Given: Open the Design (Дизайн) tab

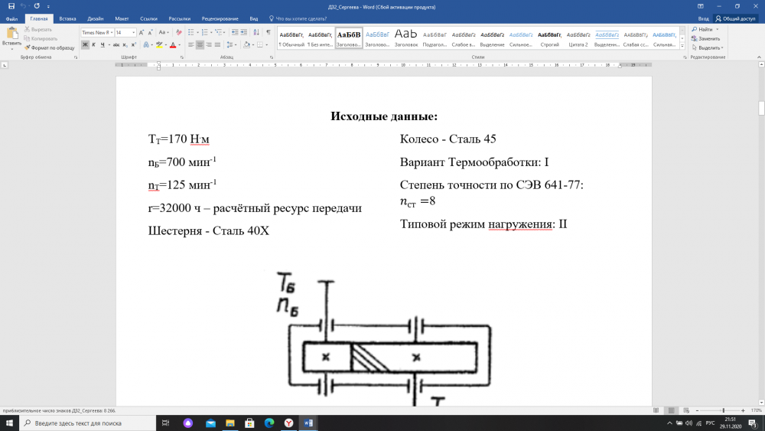Looking at the screenshot, I should pyautogui.click(x=95, y=18).
